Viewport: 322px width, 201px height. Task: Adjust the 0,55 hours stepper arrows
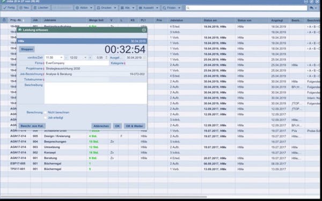tap(106, 58)
